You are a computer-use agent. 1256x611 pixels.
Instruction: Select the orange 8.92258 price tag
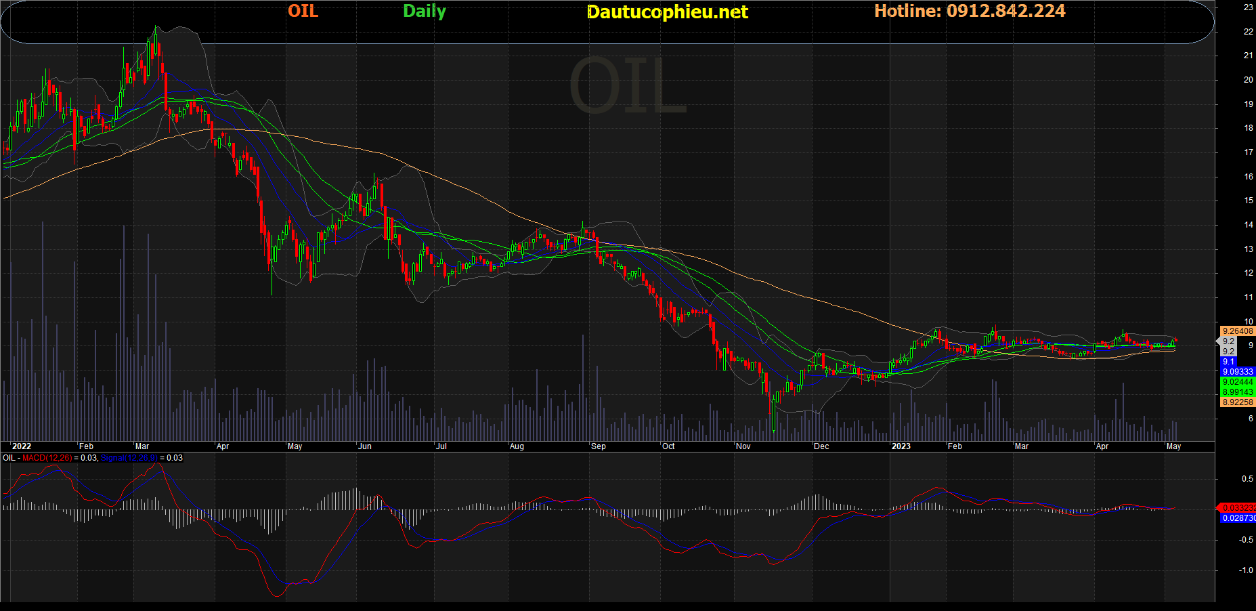(x=1238, y=402)
